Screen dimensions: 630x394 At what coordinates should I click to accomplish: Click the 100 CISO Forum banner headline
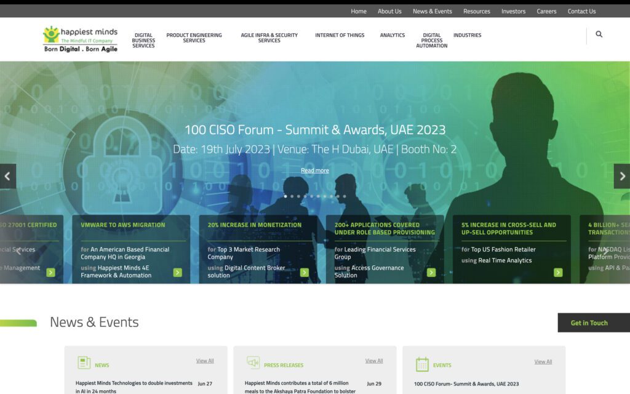coord(315,130)
